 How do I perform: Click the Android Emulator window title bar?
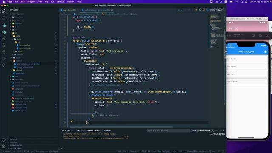(247, 19)
